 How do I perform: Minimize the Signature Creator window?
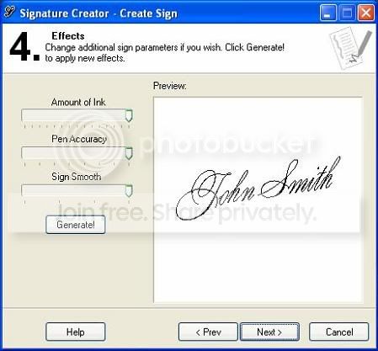tap(327, 13)
